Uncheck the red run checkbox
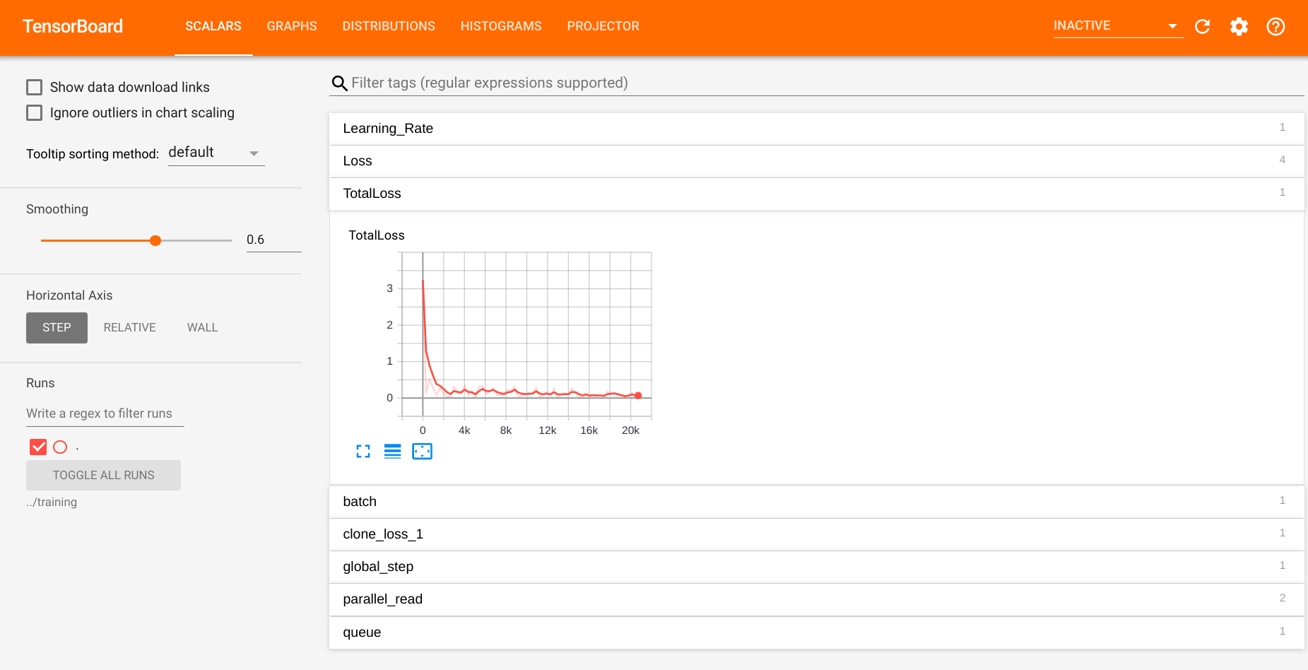The width and height of the screenshot is (1308, 670). 38,447
